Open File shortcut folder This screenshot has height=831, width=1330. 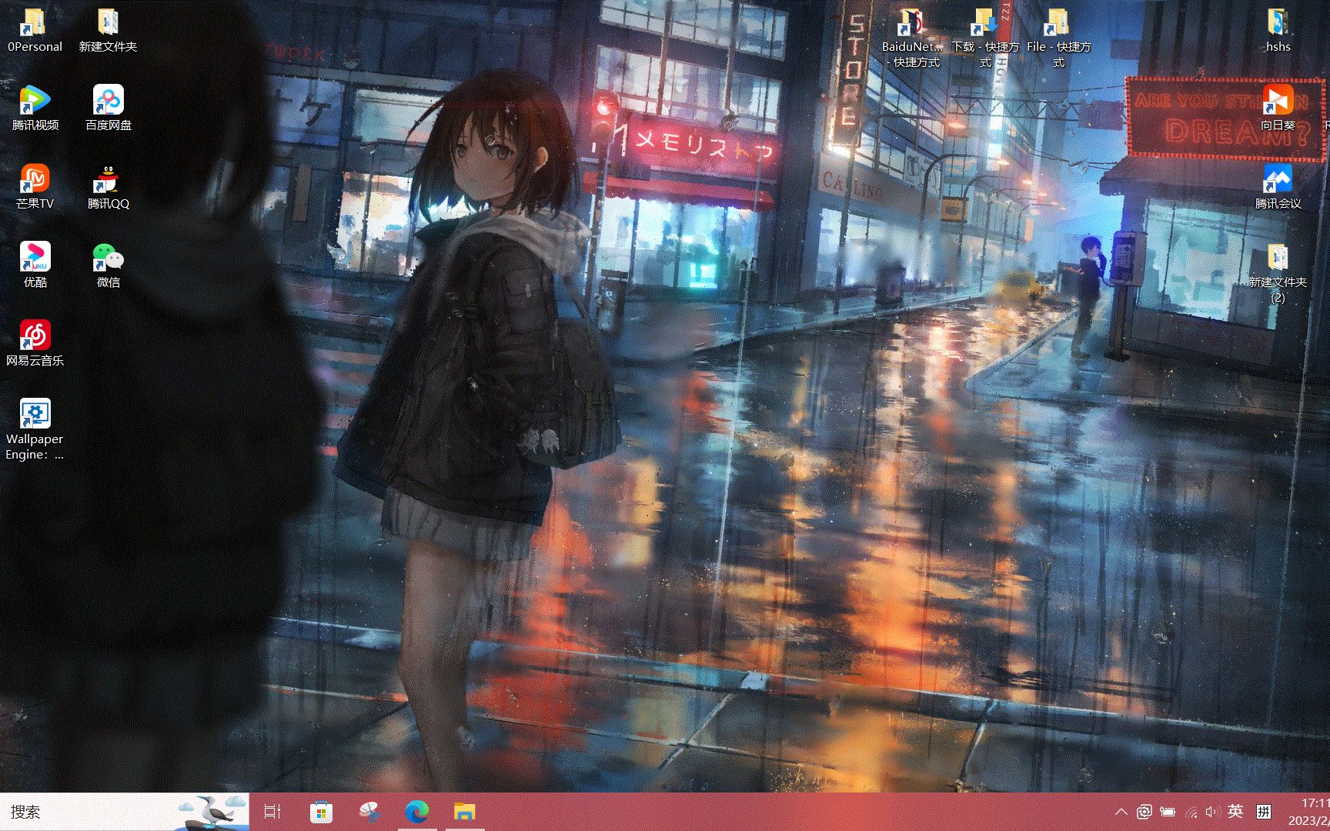pyautogui.click(x=1058, y=38)
